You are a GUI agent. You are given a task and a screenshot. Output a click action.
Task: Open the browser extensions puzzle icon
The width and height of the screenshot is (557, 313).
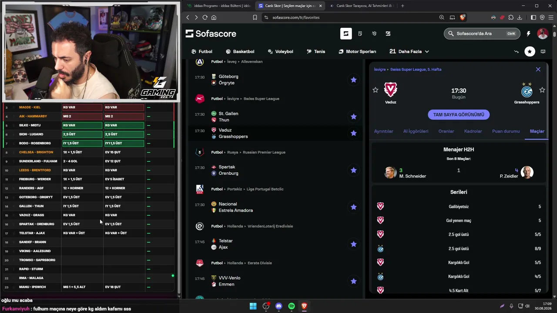point(511,17)
